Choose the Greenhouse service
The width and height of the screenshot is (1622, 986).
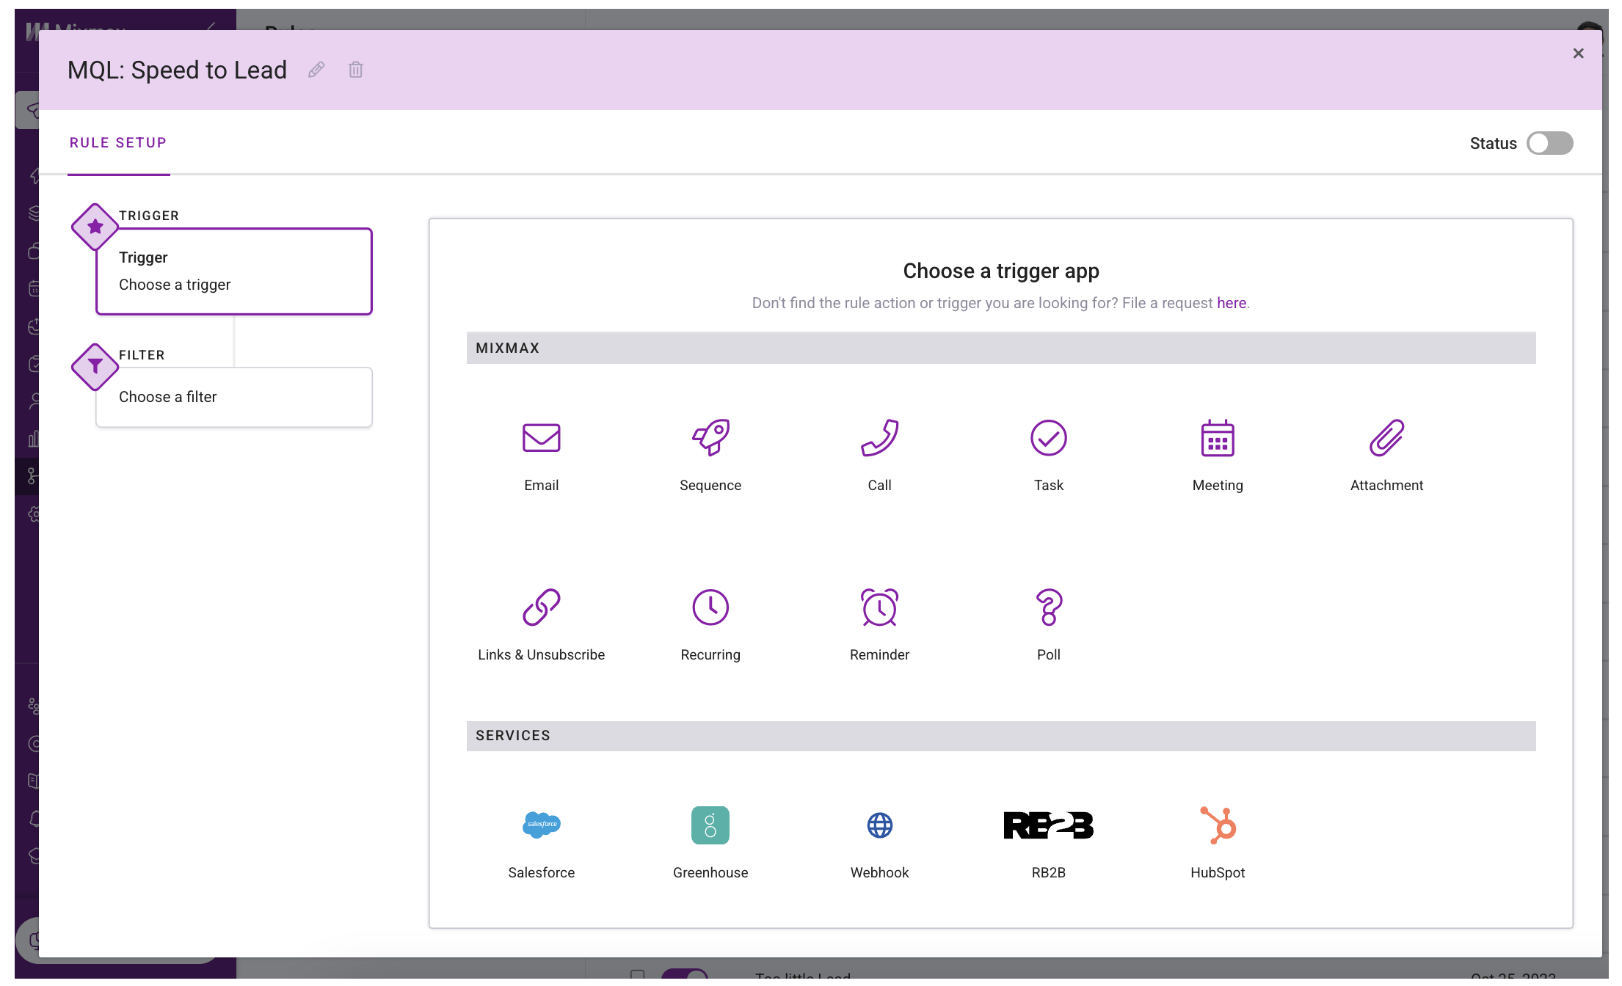point(710,842)
